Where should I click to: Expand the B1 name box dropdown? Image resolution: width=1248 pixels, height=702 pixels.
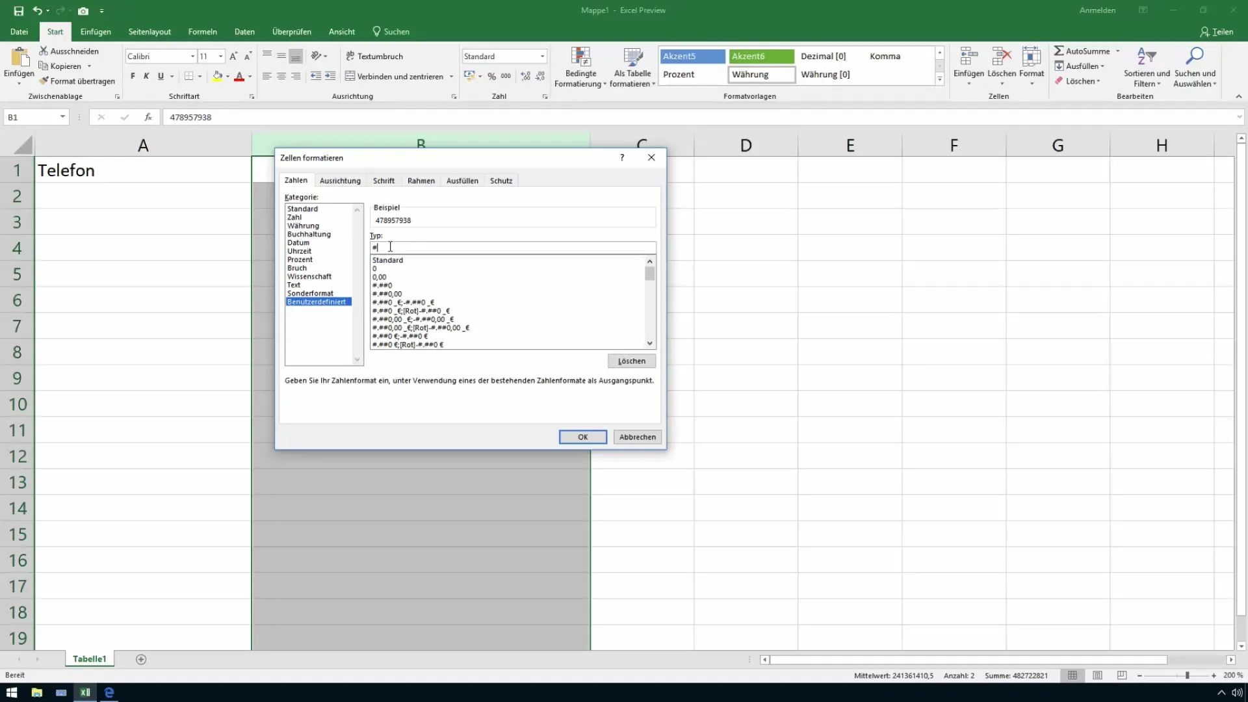(62, 117)
